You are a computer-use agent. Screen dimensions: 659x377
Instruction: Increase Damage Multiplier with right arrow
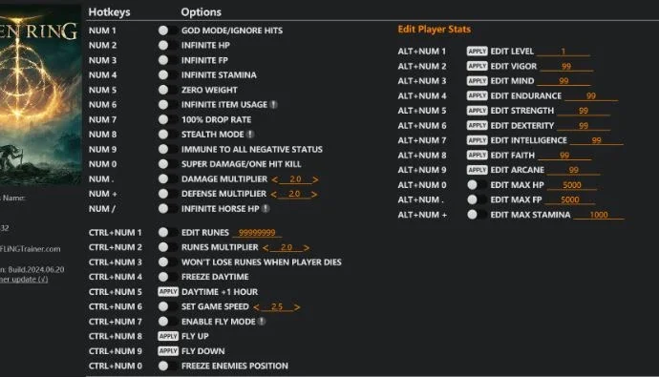pyautogui.click(x=315, y=179)
